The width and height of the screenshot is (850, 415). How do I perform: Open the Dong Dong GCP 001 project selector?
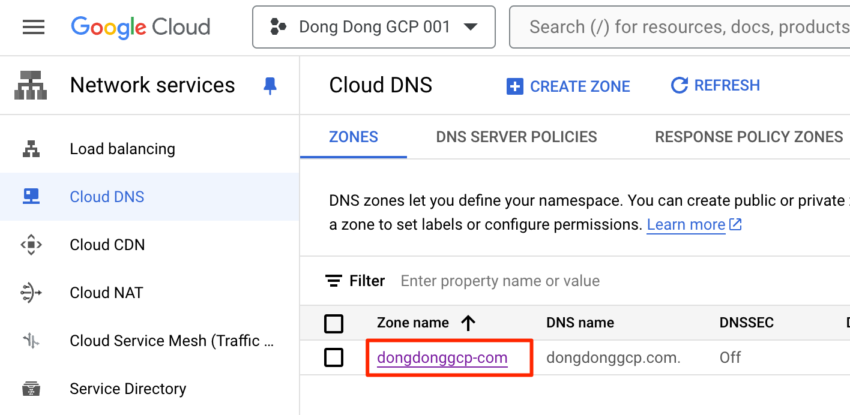373,27
